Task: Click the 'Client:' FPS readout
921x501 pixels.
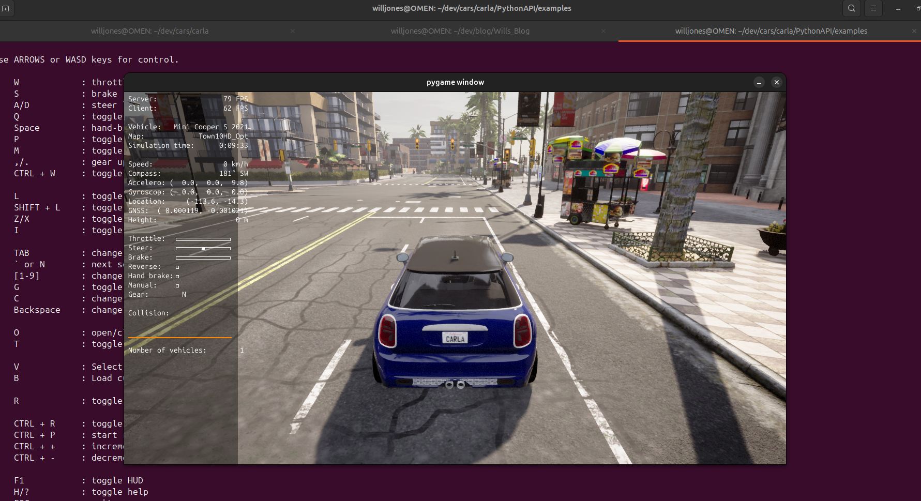Action: tap(188, 108)
